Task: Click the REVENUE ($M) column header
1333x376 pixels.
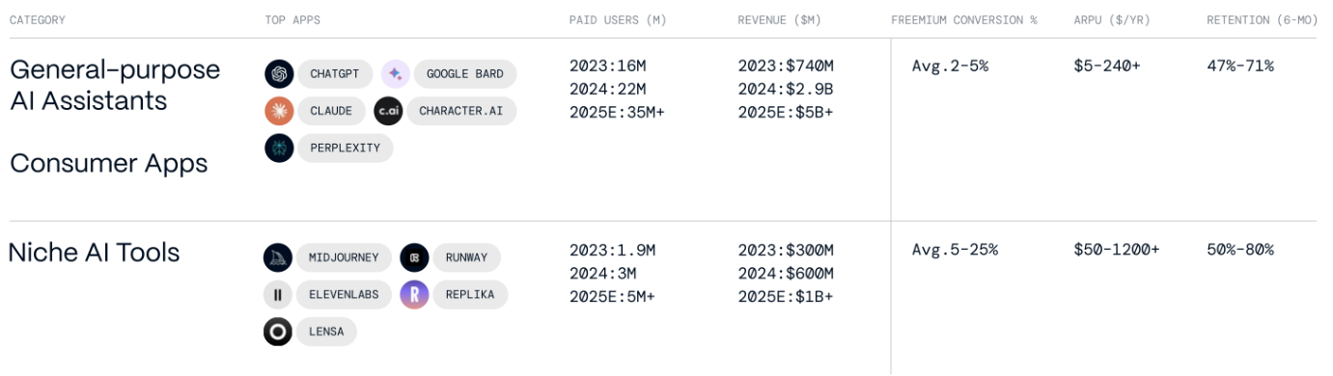Action: coord(779,20)
